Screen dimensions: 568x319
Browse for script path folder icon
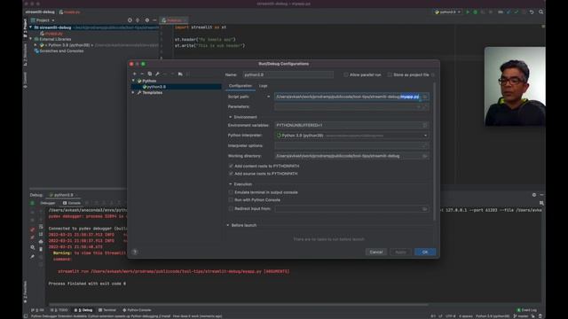(x=425, y=97)
